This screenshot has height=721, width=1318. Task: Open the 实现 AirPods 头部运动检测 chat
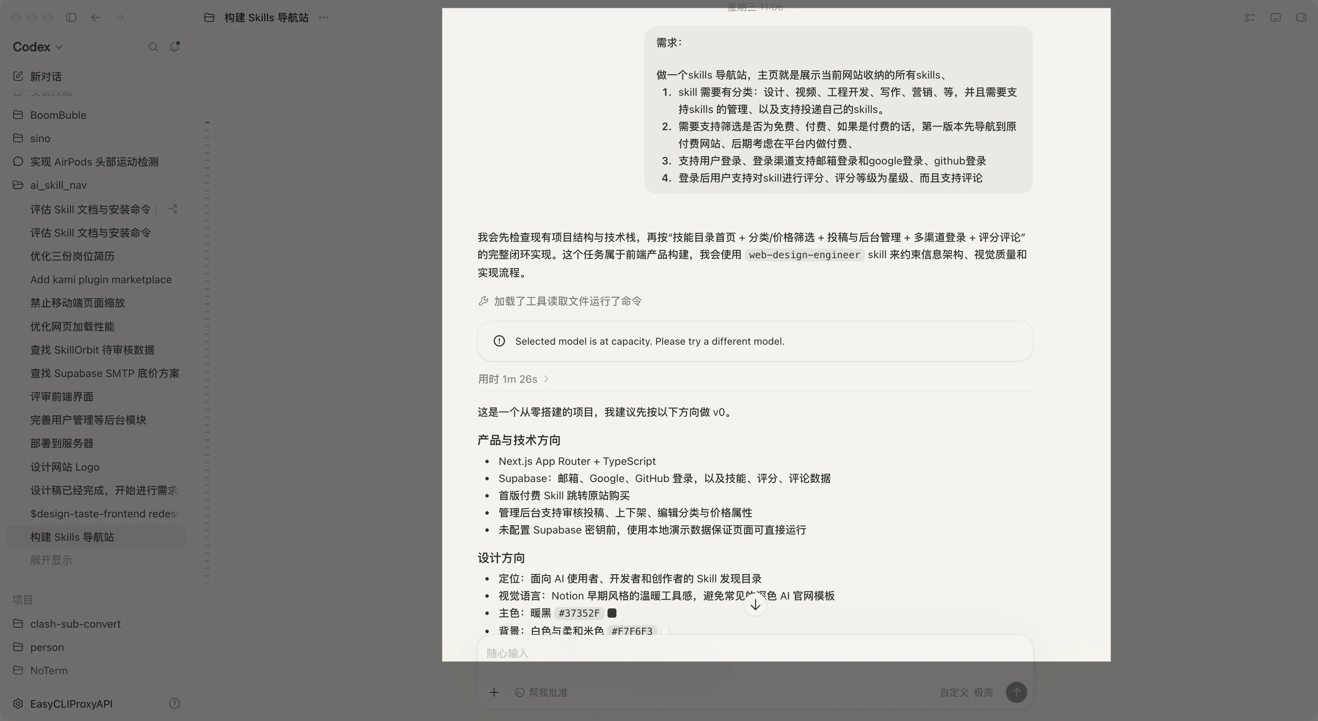(x=97, y=162)
